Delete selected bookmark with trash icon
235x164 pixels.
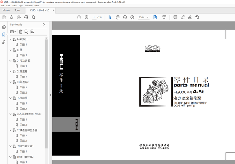21,32
